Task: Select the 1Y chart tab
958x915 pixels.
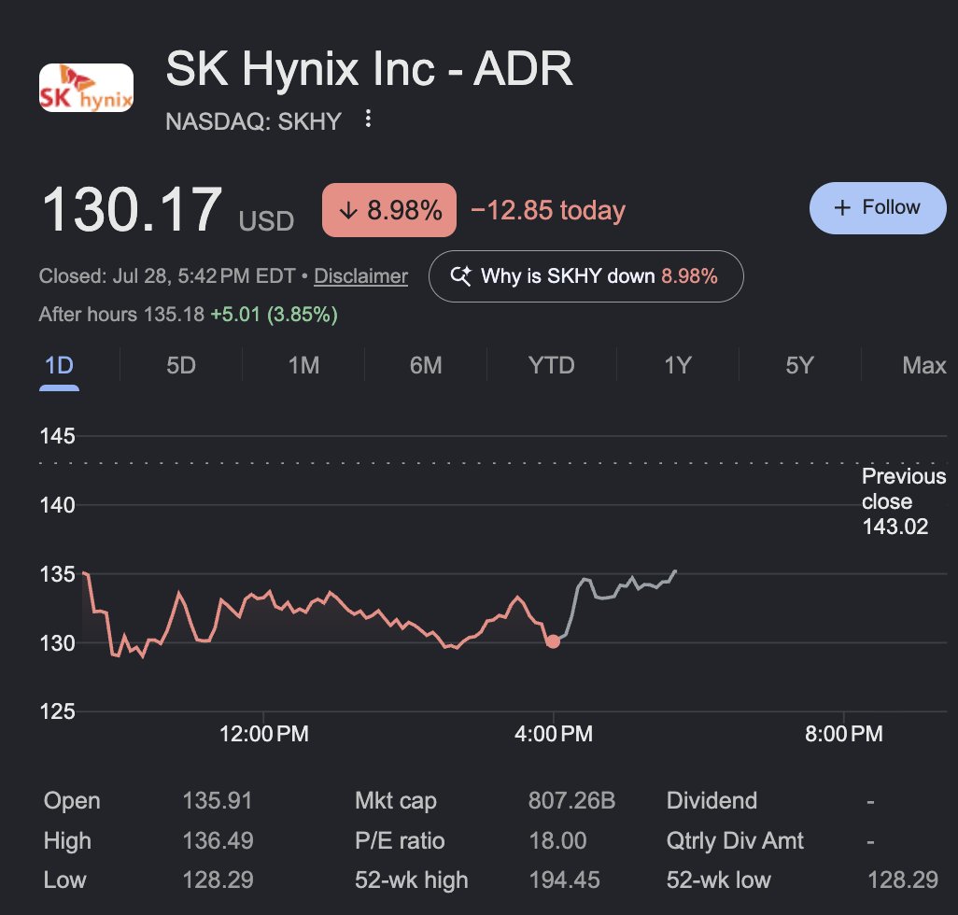Action: [x=678, y=365]
